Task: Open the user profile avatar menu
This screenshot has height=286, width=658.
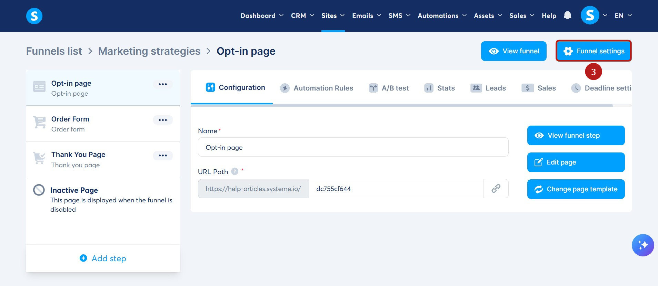Action: (x=590, y=15)
